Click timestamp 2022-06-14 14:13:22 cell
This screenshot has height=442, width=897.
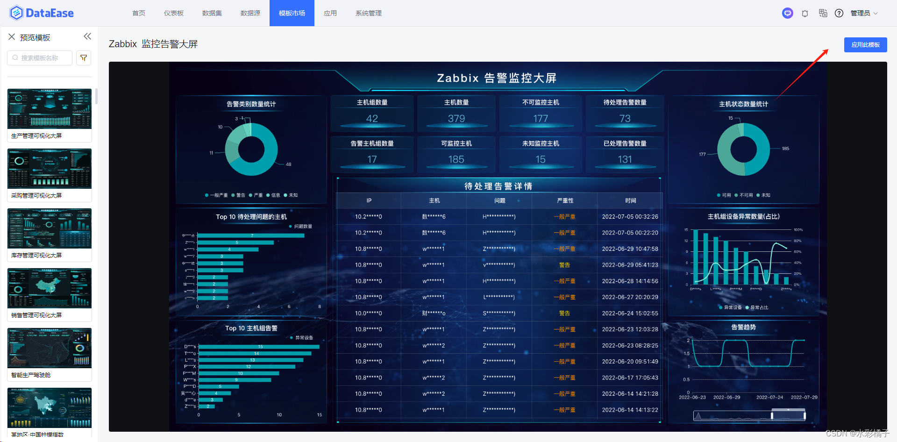[630, 410]
